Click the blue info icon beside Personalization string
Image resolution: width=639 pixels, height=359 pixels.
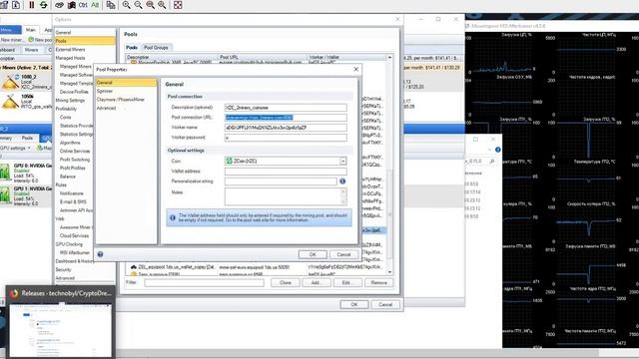342,181
